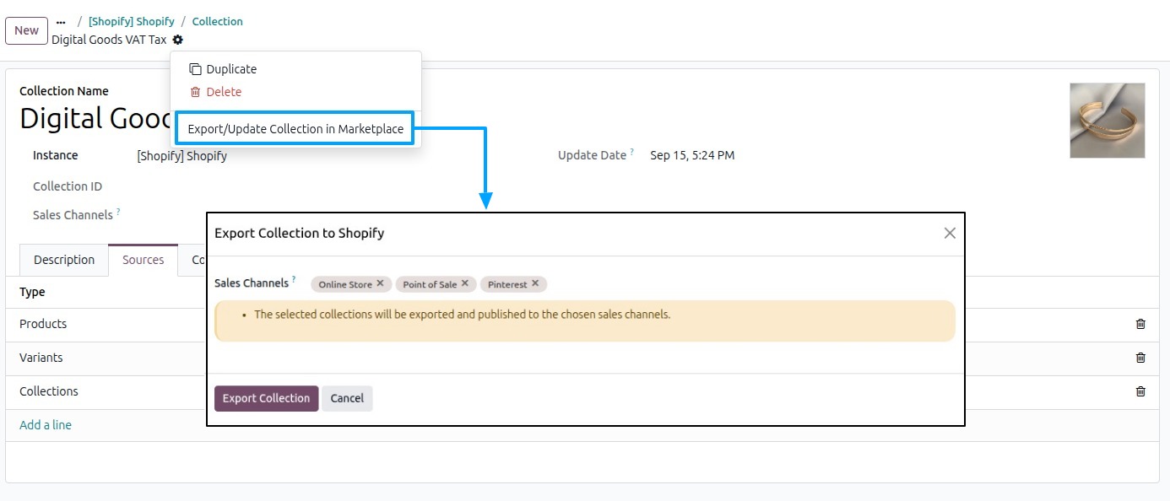Viewport: 1170px width, 501px height.
Task: Close the Export Collection dialog
Action: [950, 233]
